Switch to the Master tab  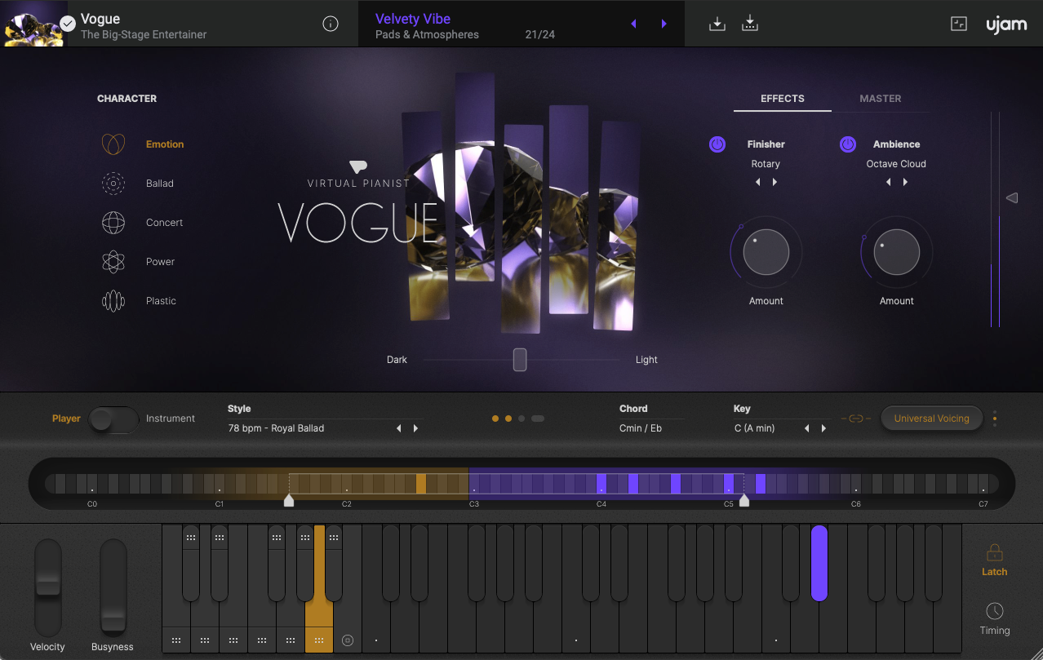pyautogui.click(x=881, y=99)
